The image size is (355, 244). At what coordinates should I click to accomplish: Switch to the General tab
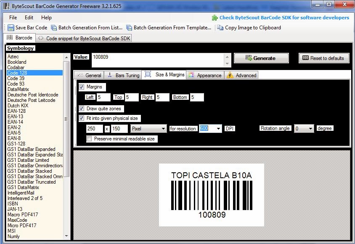(89, 75)
